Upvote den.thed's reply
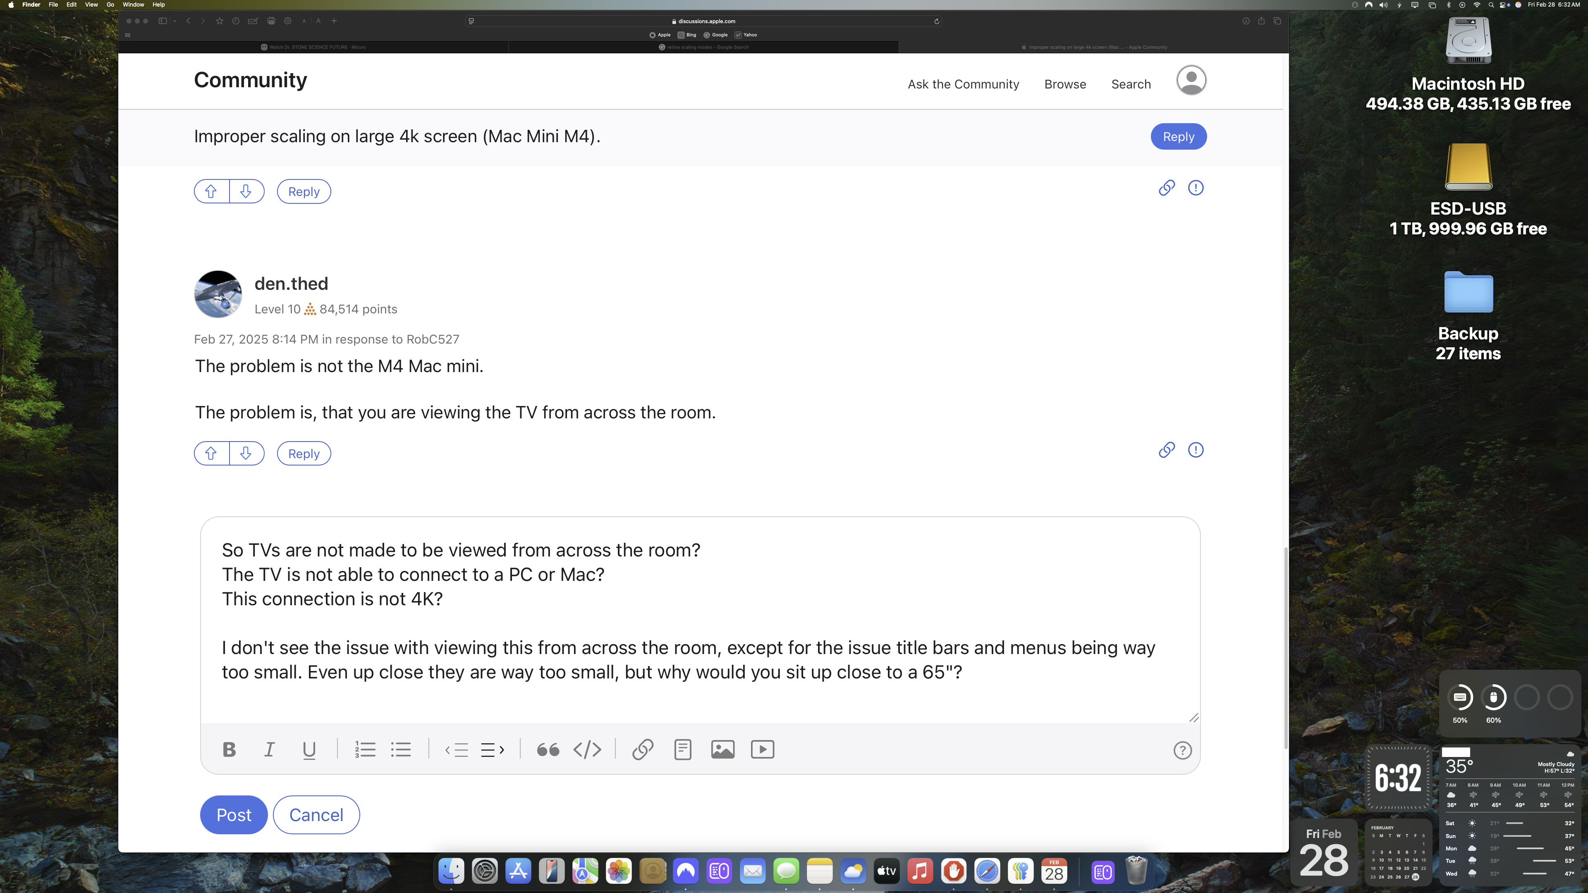The width and height of the screenshot is (1588, 893). coord(211,454)
